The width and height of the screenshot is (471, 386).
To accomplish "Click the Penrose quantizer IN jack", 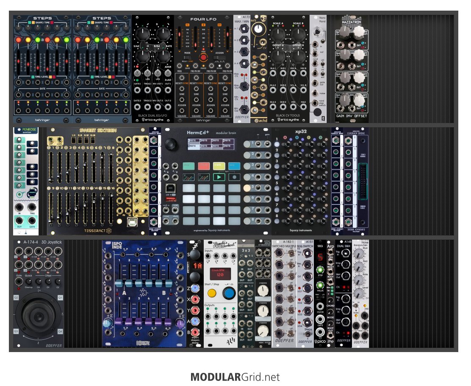I will click(x=19, y=207).
